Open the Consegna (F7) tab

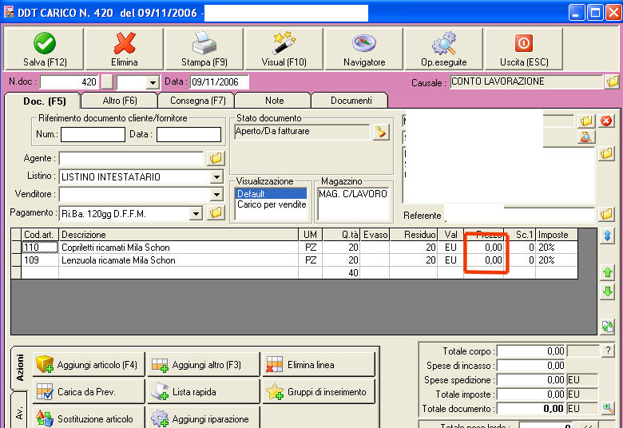pos(197,101)
